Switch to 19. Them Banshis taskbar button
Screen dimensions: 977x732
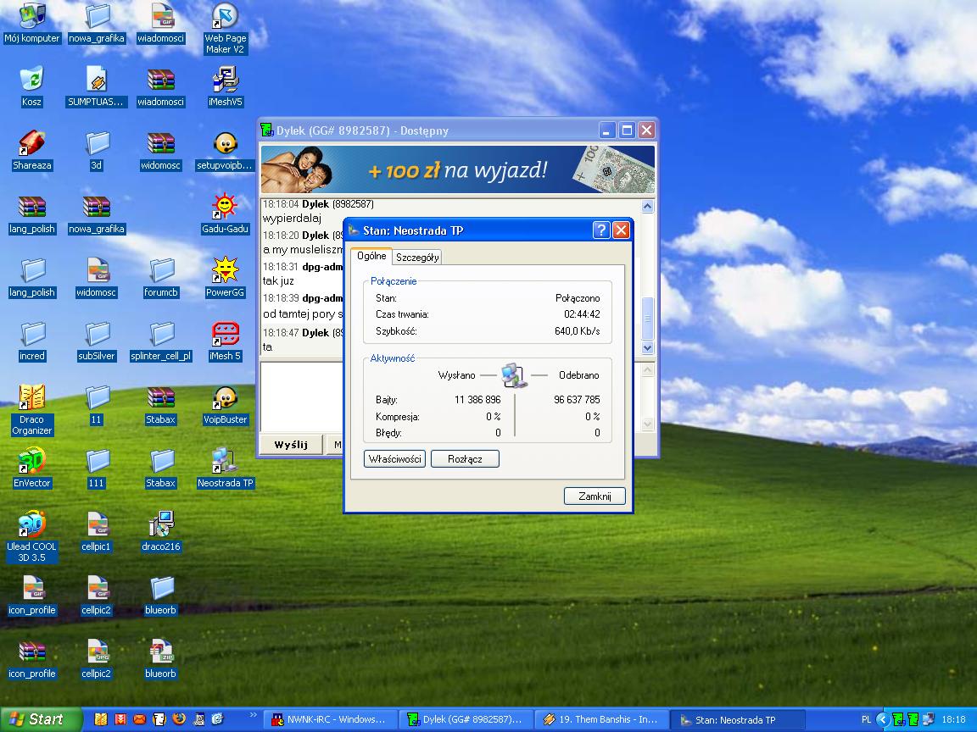(x=600, y=719)
